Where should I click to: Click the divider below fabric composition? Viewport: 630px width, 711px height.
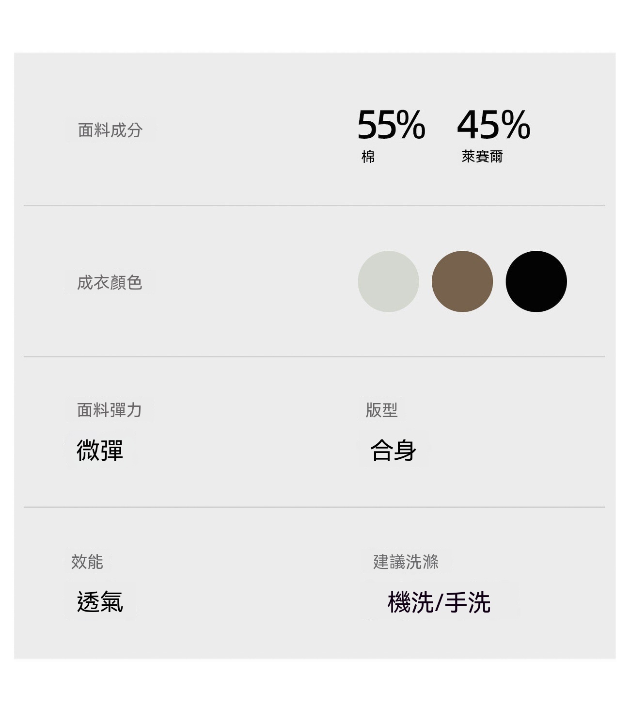(314, 205)
